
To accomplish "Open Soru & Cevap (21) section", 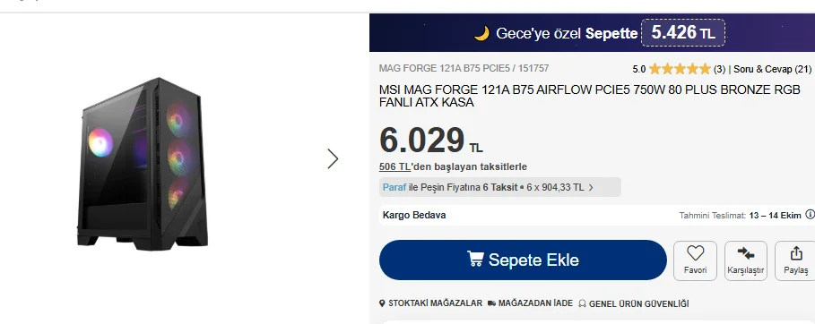I will point(772,69).
